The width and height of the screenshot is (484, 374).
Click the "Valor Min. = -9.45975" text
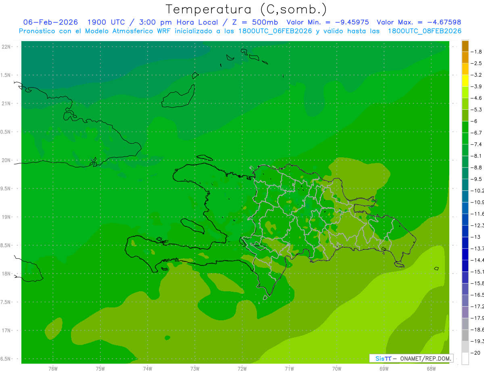point(328,23)
